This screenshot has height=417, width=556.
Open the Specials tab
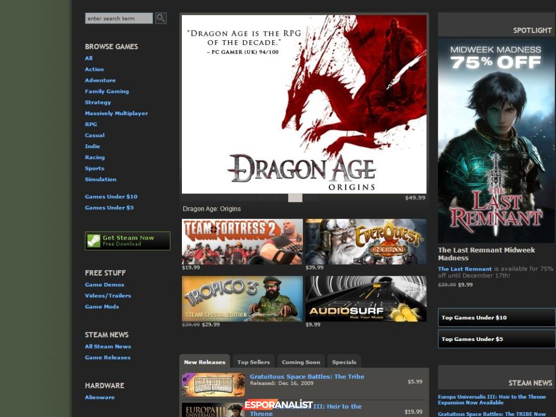pyautogui.click(x=344, y=362)
